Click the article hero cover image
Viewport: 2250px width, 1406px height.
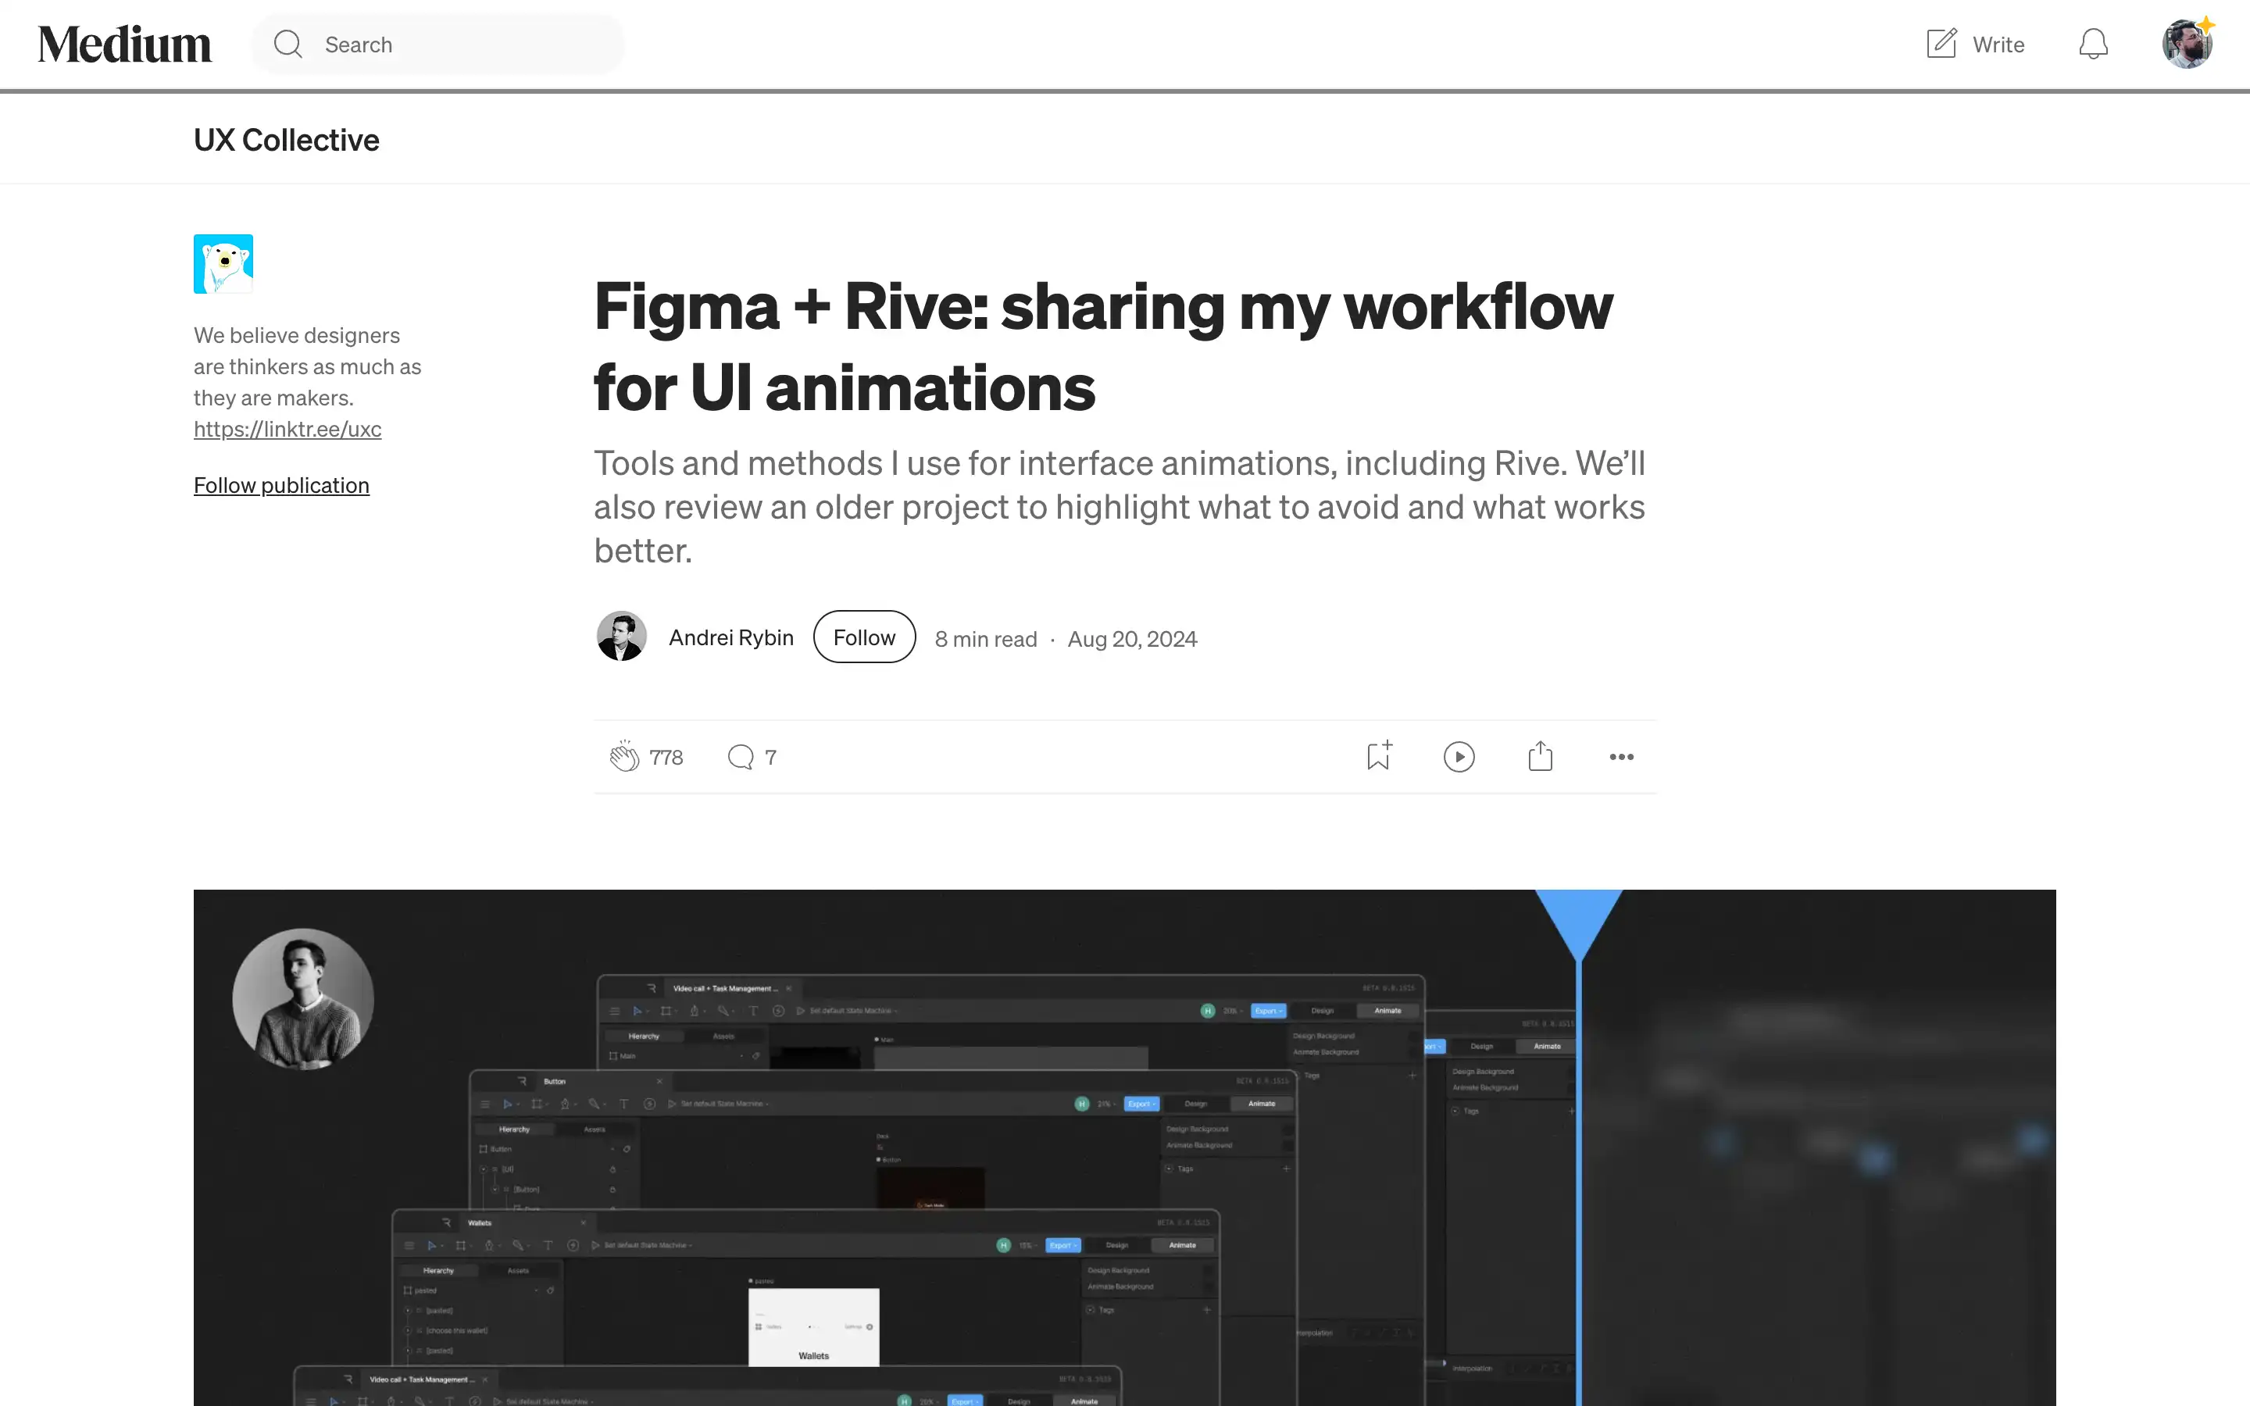[1124, 1147]
